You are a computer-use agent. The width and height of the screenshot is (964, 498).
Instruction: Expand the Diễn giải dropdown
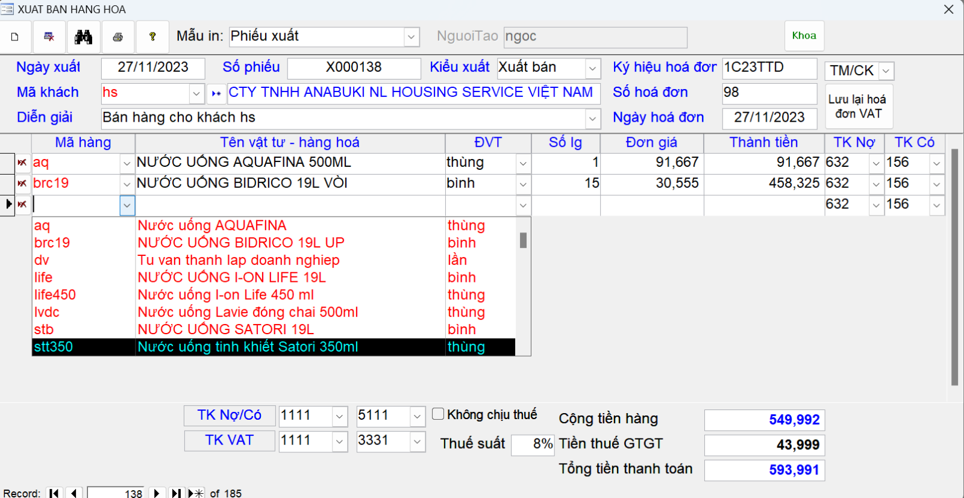(592, 119)
